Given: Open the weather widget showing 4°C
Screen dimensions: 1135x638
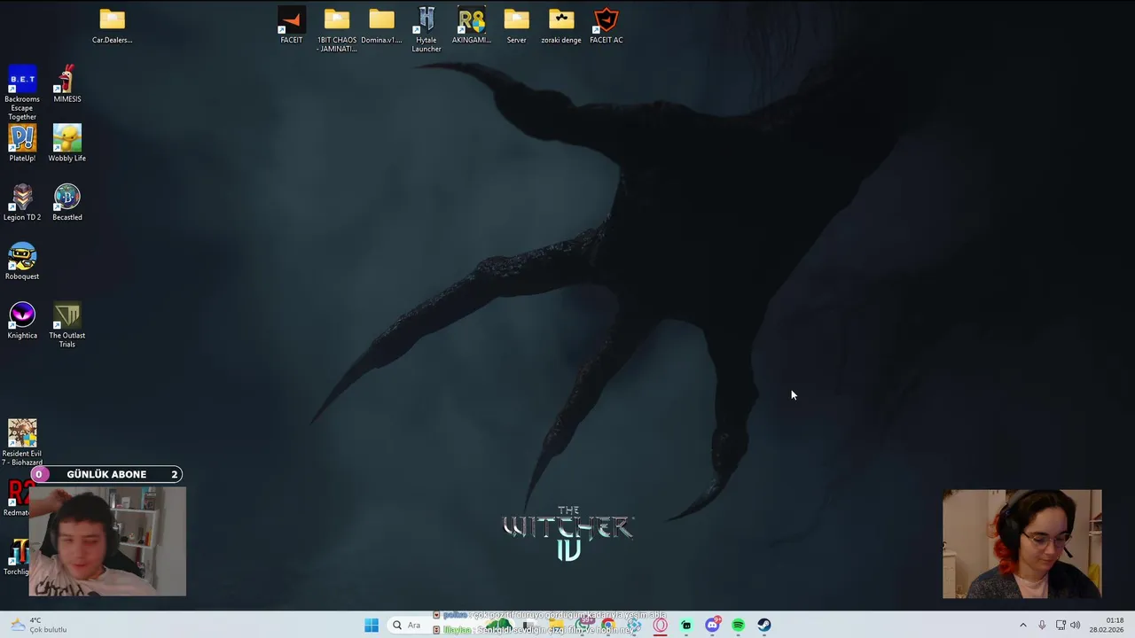Looking at the screenshot, I should coord(37,626).
